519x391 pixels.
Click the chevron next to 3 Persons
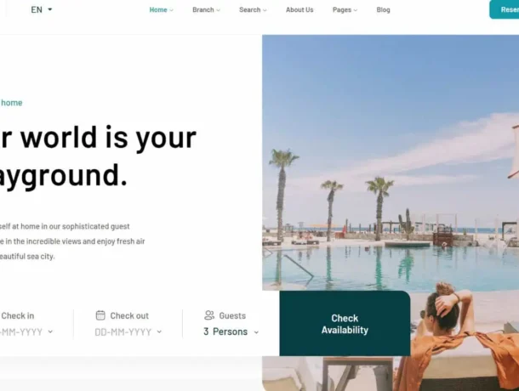point(256,332)
